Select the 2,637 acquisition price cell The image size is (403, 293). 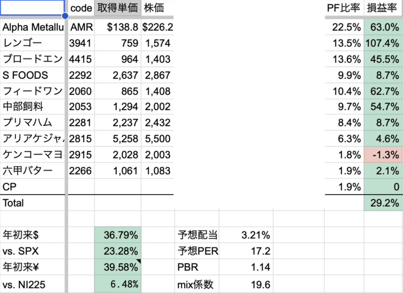[x=118, y=75]
